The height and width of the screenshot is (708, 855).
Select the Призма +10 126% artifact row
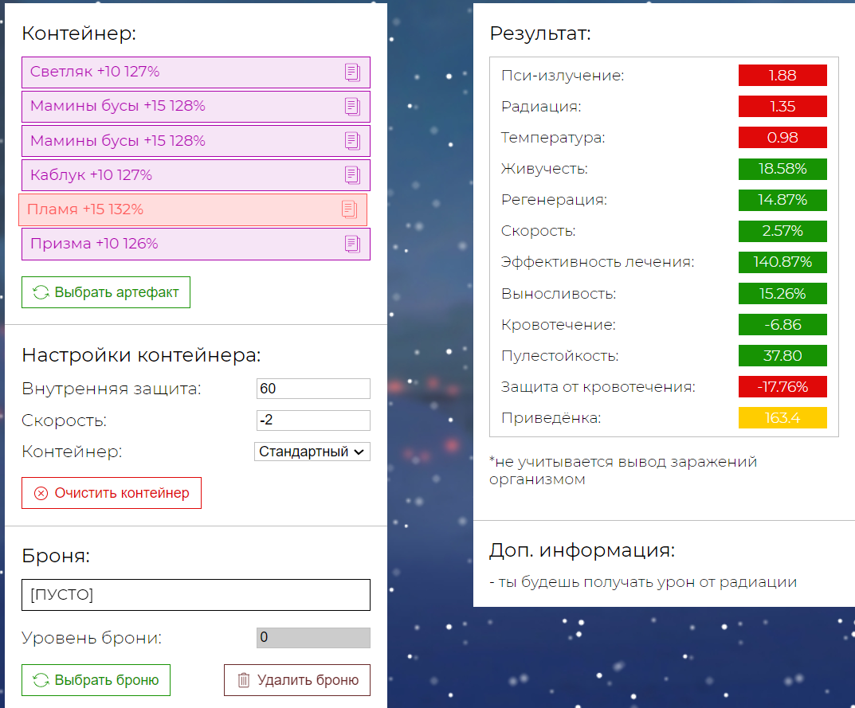coord(175,244)
